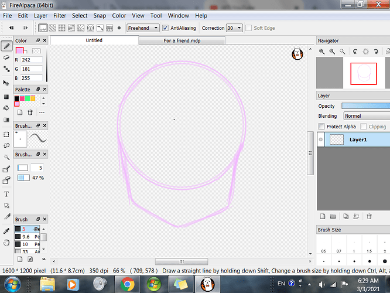The image size is (390, 293).
Task: Add new color to palette
Action: [x=20, y=113]
